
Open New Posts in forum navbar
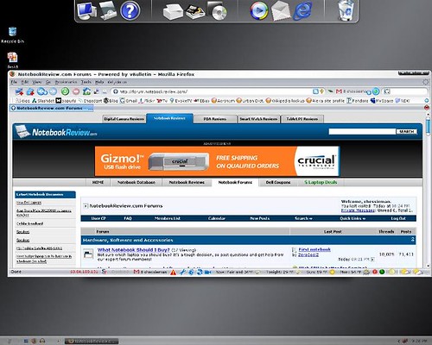pos(260,218)
